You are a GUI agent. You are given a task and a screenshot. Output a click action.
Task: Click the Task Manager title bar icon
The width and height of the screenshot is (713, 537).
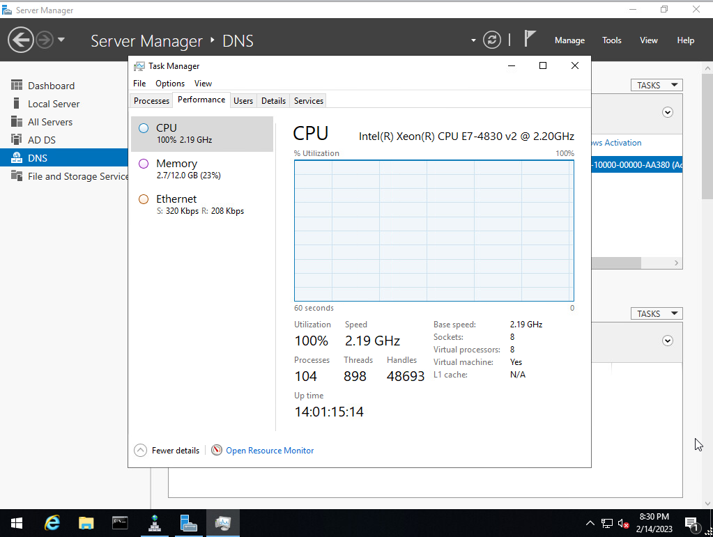click(x=139, y=66)
